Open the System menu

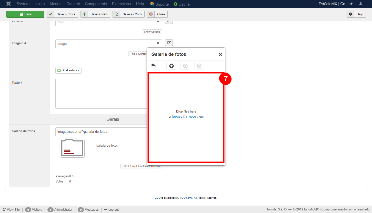pyautogui.click(x=23, y=4)
